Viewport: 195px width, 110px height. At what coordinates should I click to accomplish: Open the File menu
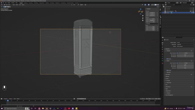[x=3, y=3]
